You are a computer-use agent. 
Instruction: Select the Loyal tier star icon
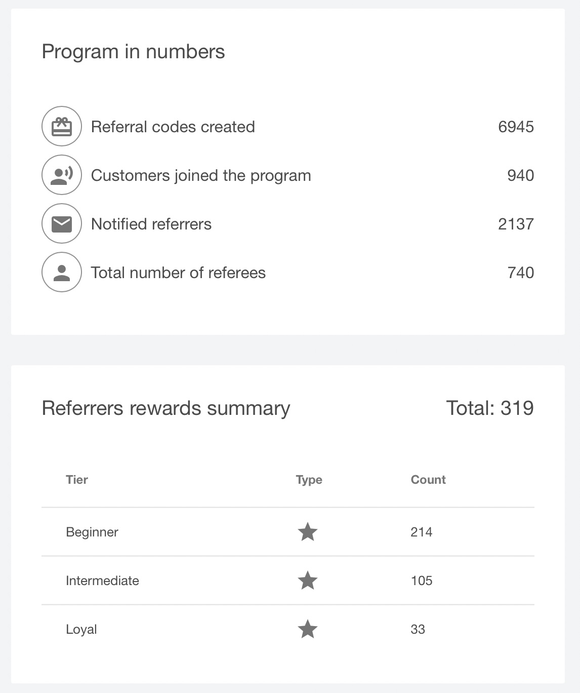coord(308,629)
